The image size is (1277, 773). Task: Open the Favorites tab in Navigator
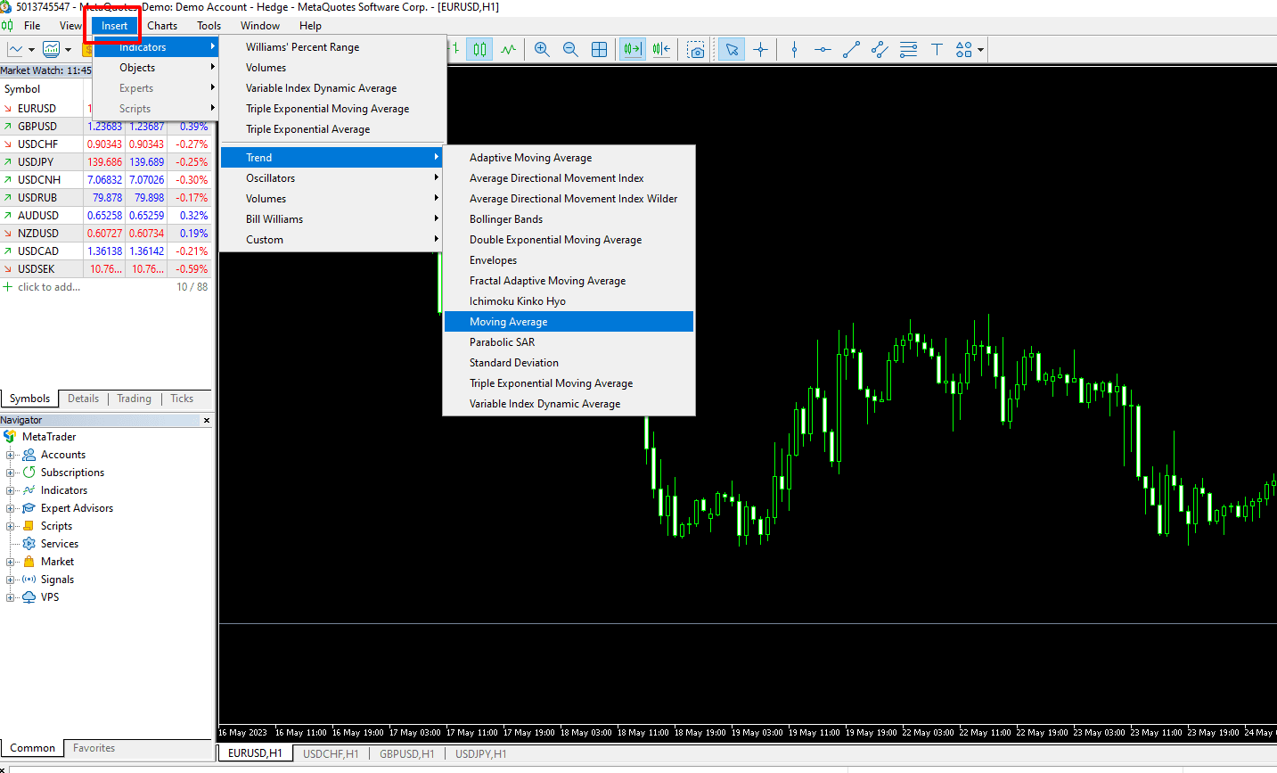(x=94, y=748)
